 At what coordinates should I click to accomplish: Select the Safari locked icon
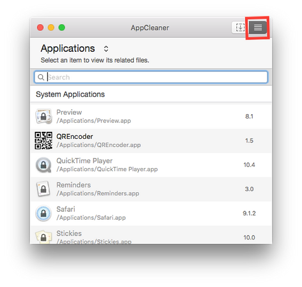click(44, 213)
